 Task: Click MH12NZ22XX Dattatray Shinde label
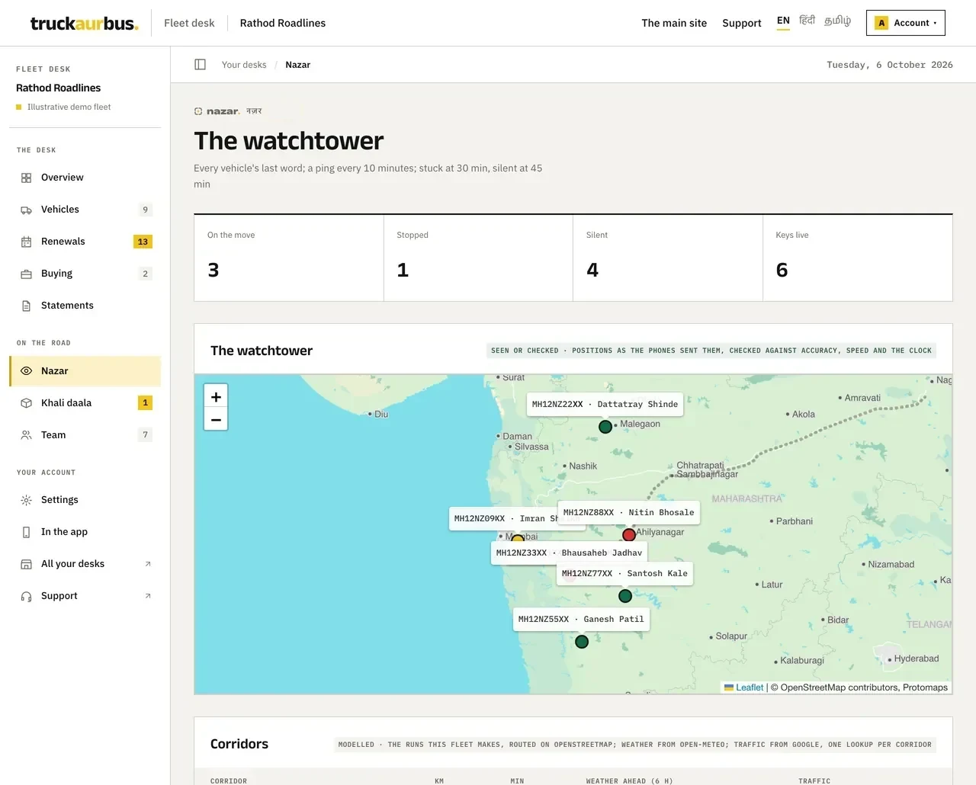(605, 404)
